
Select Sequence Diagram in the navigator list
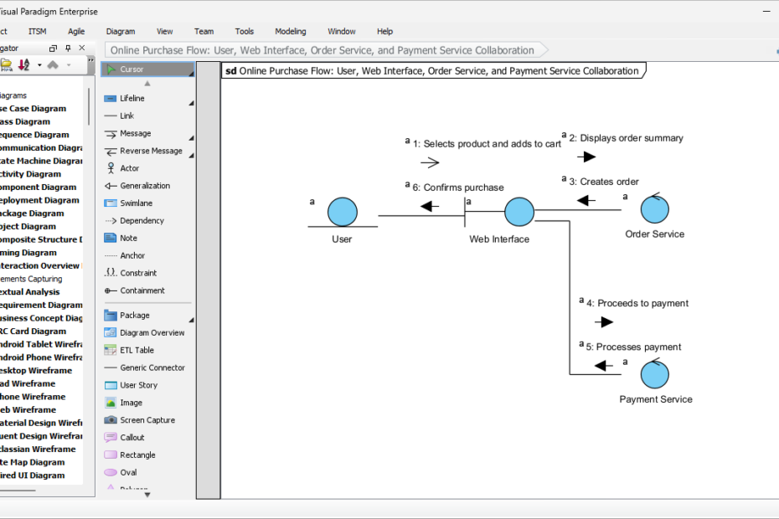(x=34, y=134)
